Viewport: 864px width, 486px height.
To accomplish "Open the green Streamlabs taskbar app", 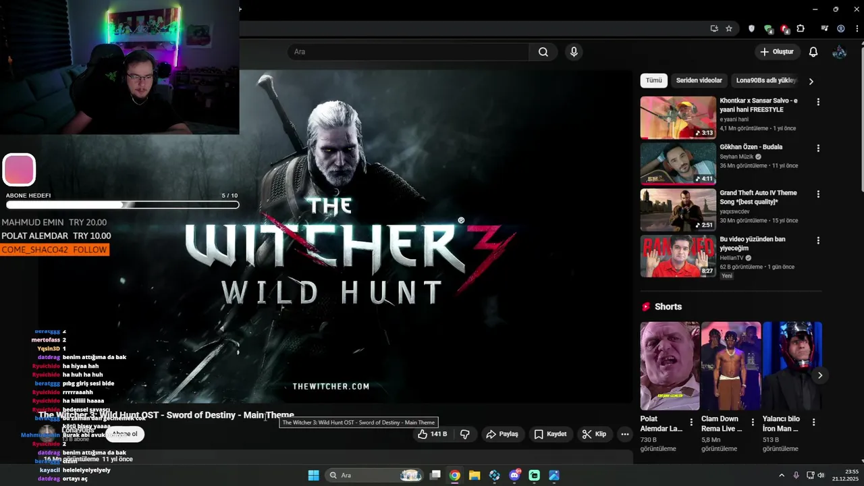I will (x=535, y=475).
